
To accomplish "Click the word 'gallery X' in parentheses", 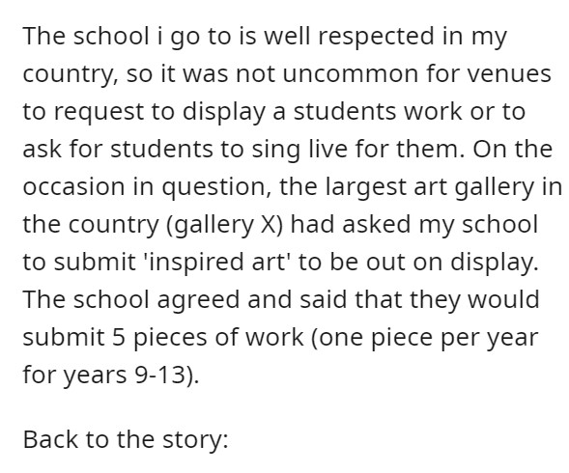I will 225,224.
